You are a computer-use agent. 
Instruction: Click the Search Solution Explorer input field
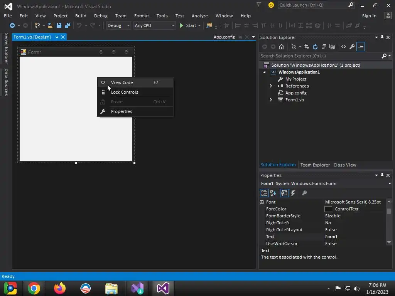point(320,56)
